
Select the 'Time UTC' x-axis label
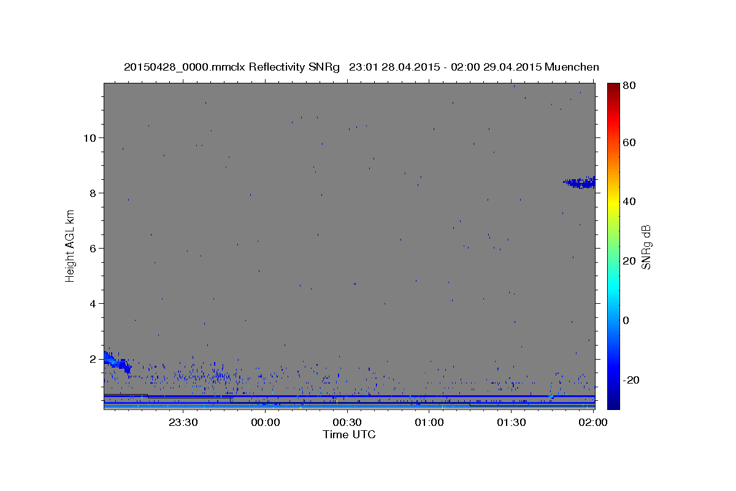349,435
